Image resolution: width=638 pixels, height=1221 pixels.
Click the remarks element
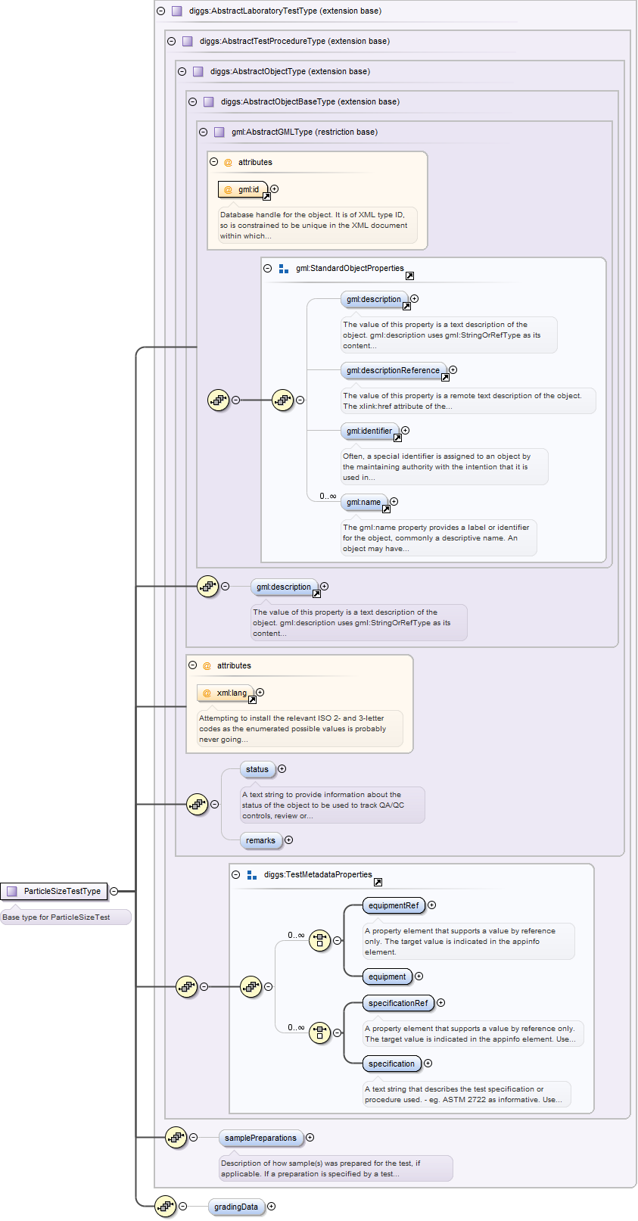260,841
